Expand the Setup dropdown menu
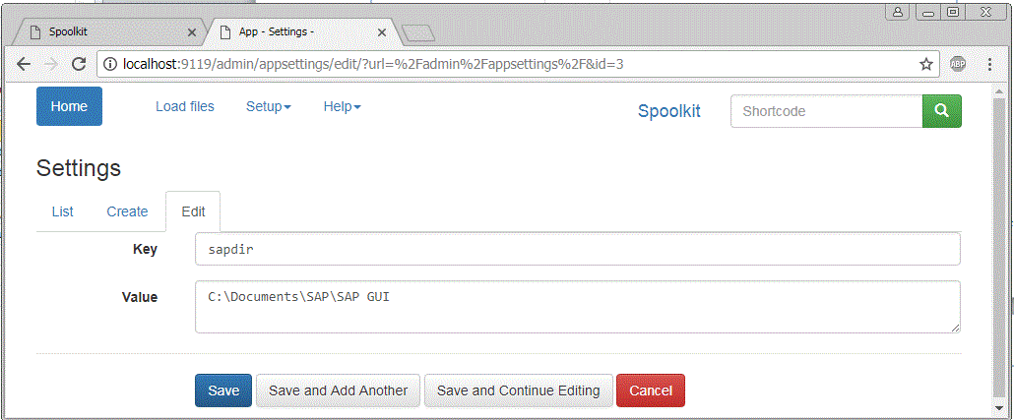The image size is (1014, 420). [269, 106]
